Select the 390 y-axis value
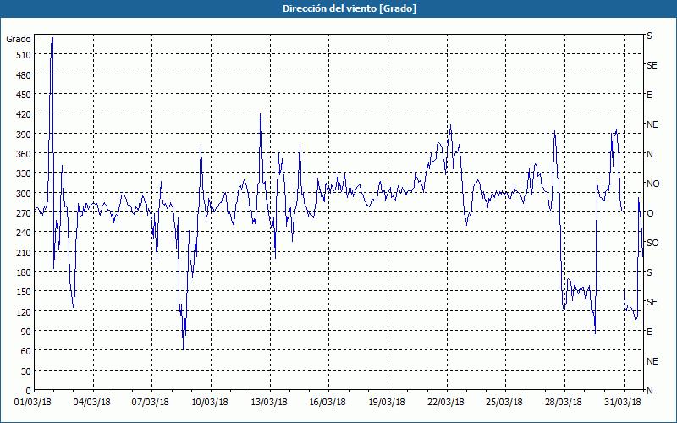This screenshot has width=677, height=423. click(x=24, y=135)
